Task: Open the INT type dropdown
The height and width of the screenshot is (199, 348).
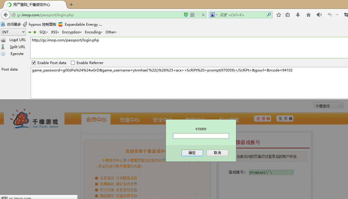Action: point(13,32)
